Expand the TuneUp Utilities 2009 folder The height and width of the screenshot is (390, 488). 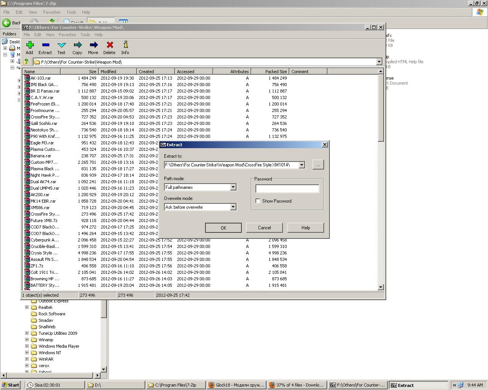tap(27, 333)
